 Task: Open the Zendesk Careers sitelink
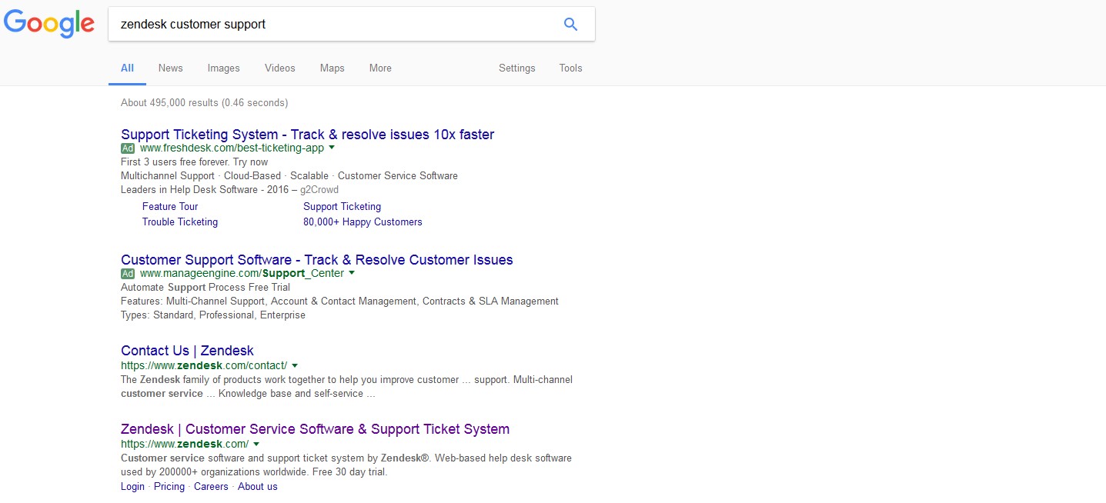click(211, 486)
